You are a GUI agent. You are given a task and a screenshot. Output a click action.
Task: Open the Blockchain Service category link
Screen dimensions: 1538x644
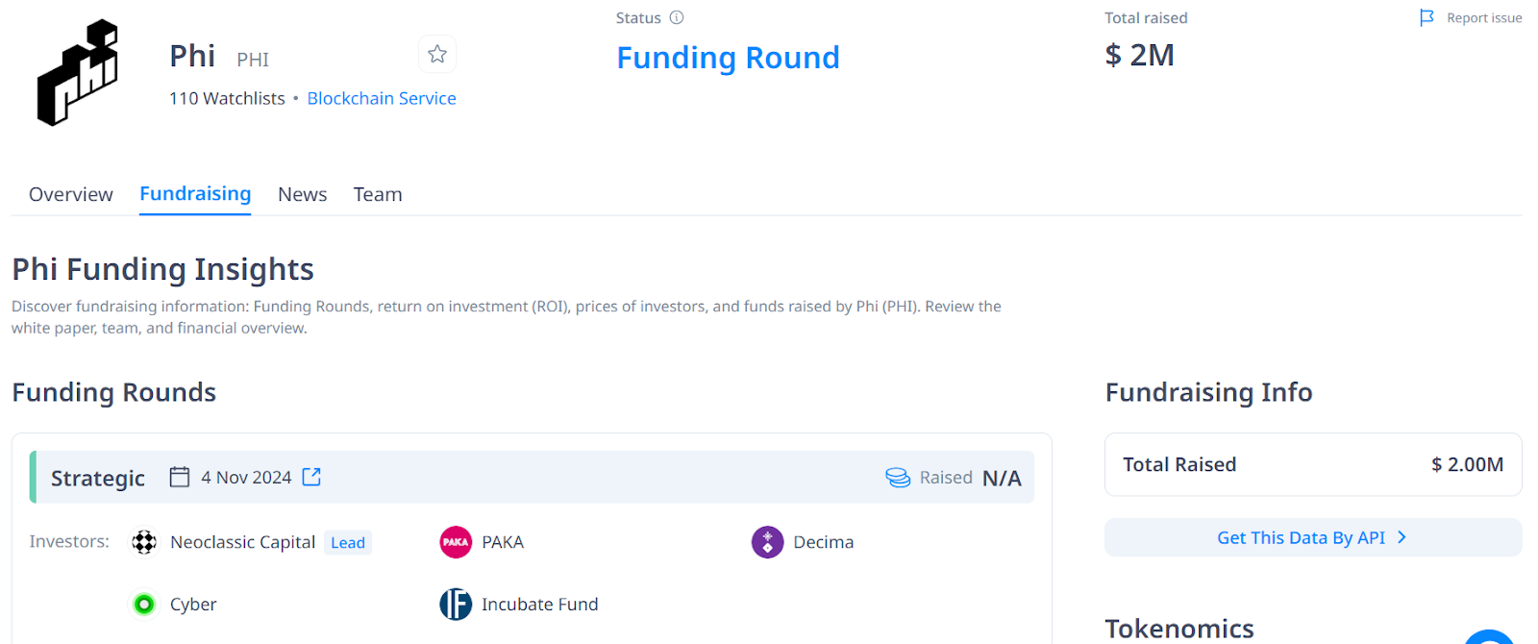(382, 98)
